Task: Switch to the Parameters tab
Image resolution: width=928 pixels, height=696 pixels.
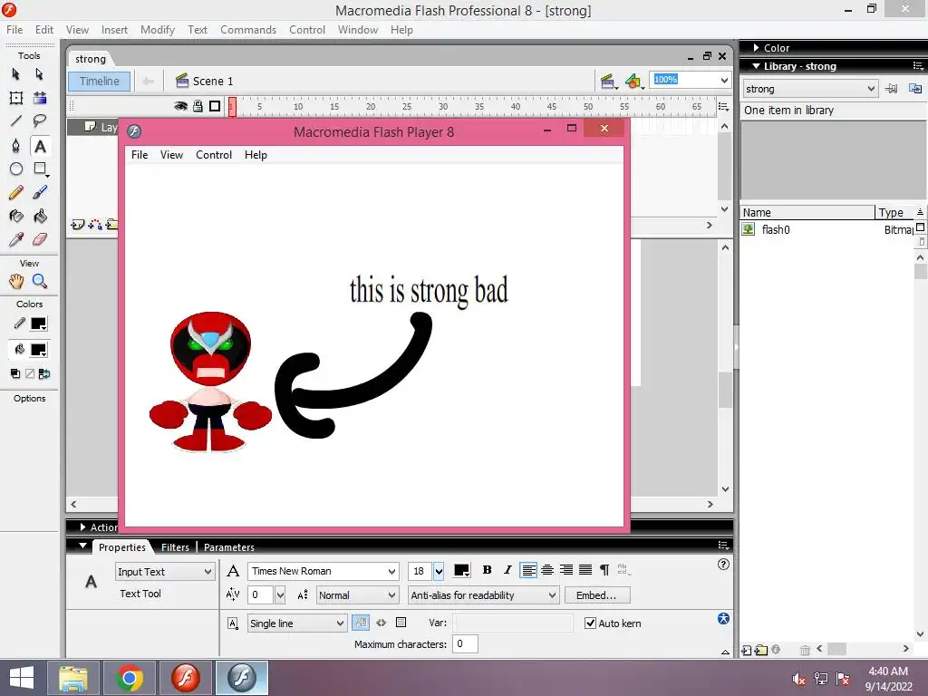Action: click(229, 547)
